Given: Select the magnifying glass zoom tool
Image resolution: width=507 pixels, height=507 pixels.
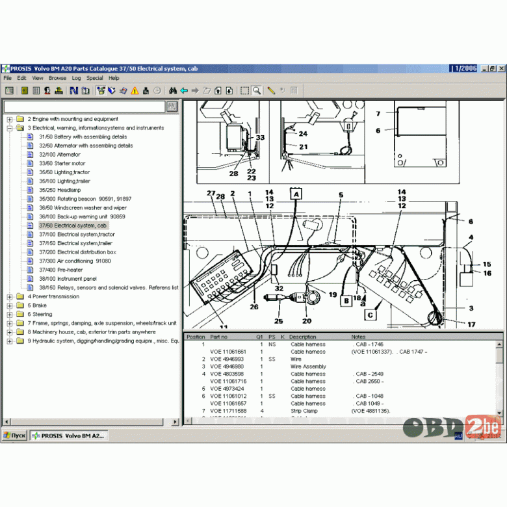Looking at the screenshot, I should tap(256, 90).
